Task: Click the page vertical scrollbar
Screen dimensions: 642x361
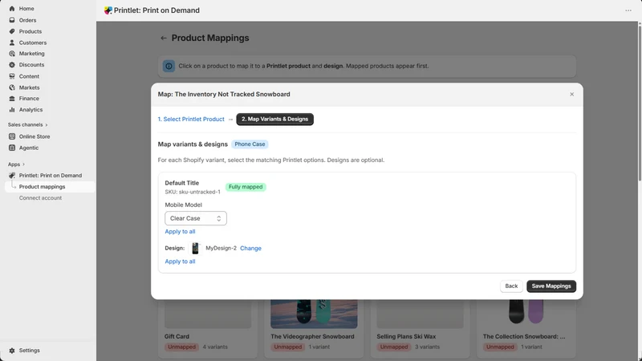Action: (640, 103)
